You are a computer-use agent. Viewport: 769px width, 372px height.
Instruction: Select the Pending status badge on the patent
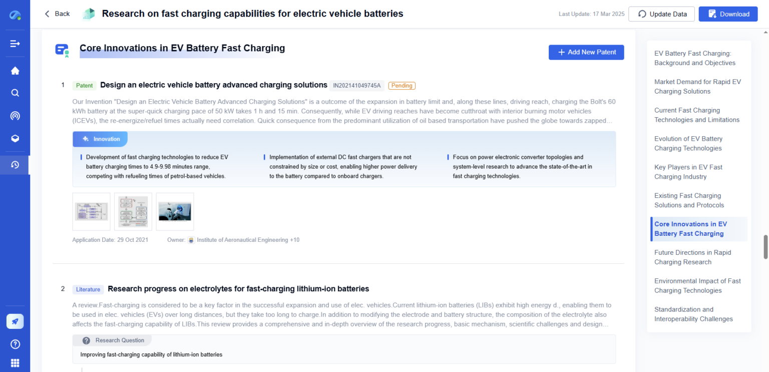tap(402, 86)
